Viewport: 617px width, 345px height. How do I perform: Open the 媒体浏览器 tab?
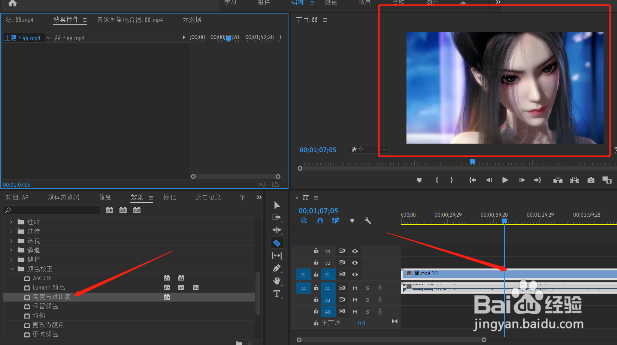(x=64, y=197)
